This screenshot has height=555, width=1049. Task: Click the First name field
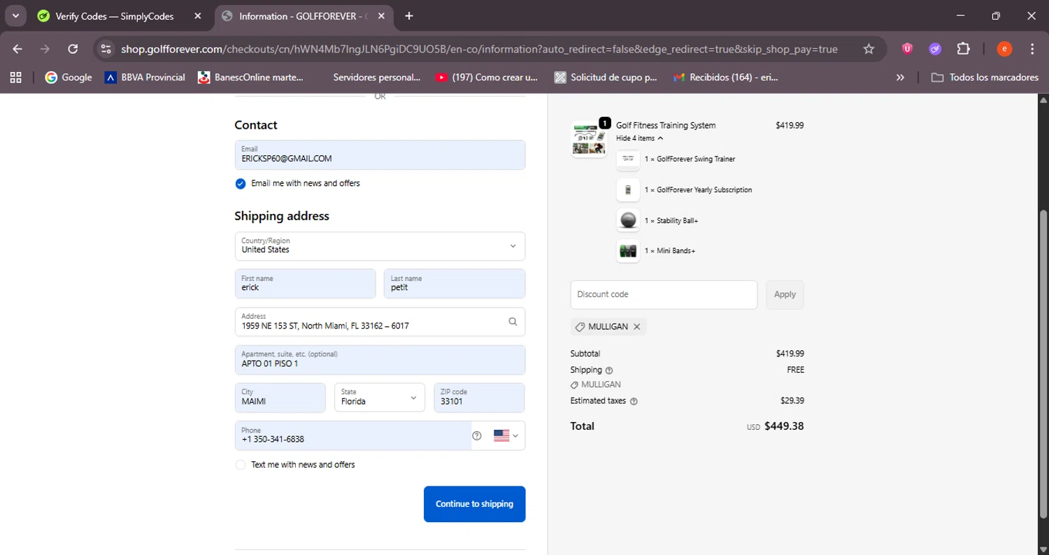point(305,284)
